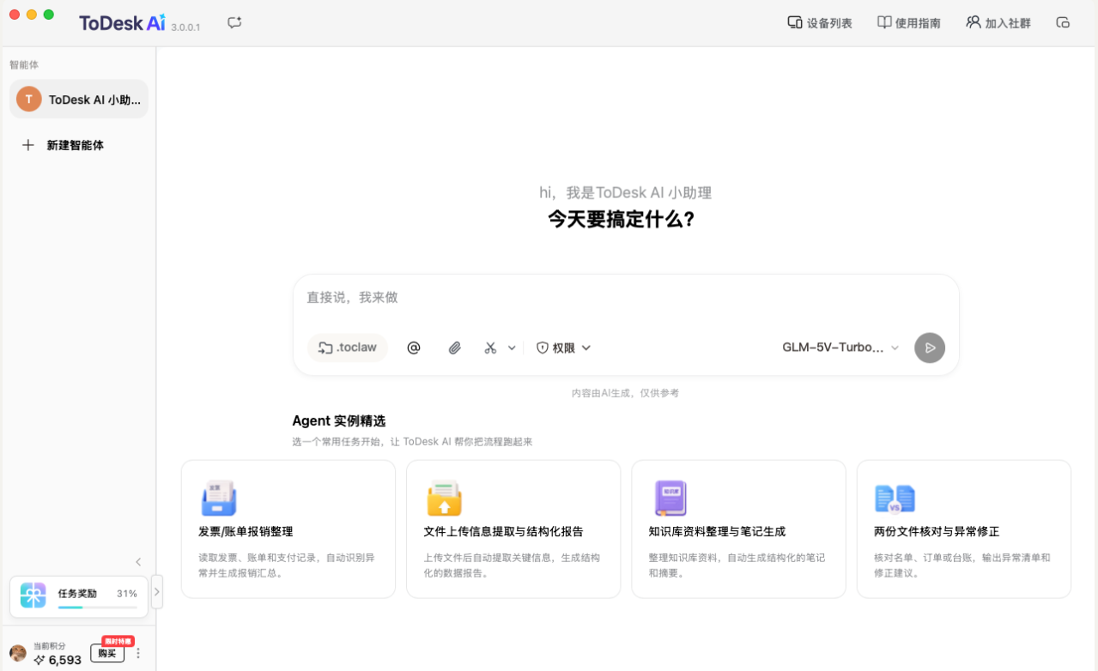Click the blue document comparison icon
The width and height of the screenshot is (1098, 671).
tap(895, 498)
